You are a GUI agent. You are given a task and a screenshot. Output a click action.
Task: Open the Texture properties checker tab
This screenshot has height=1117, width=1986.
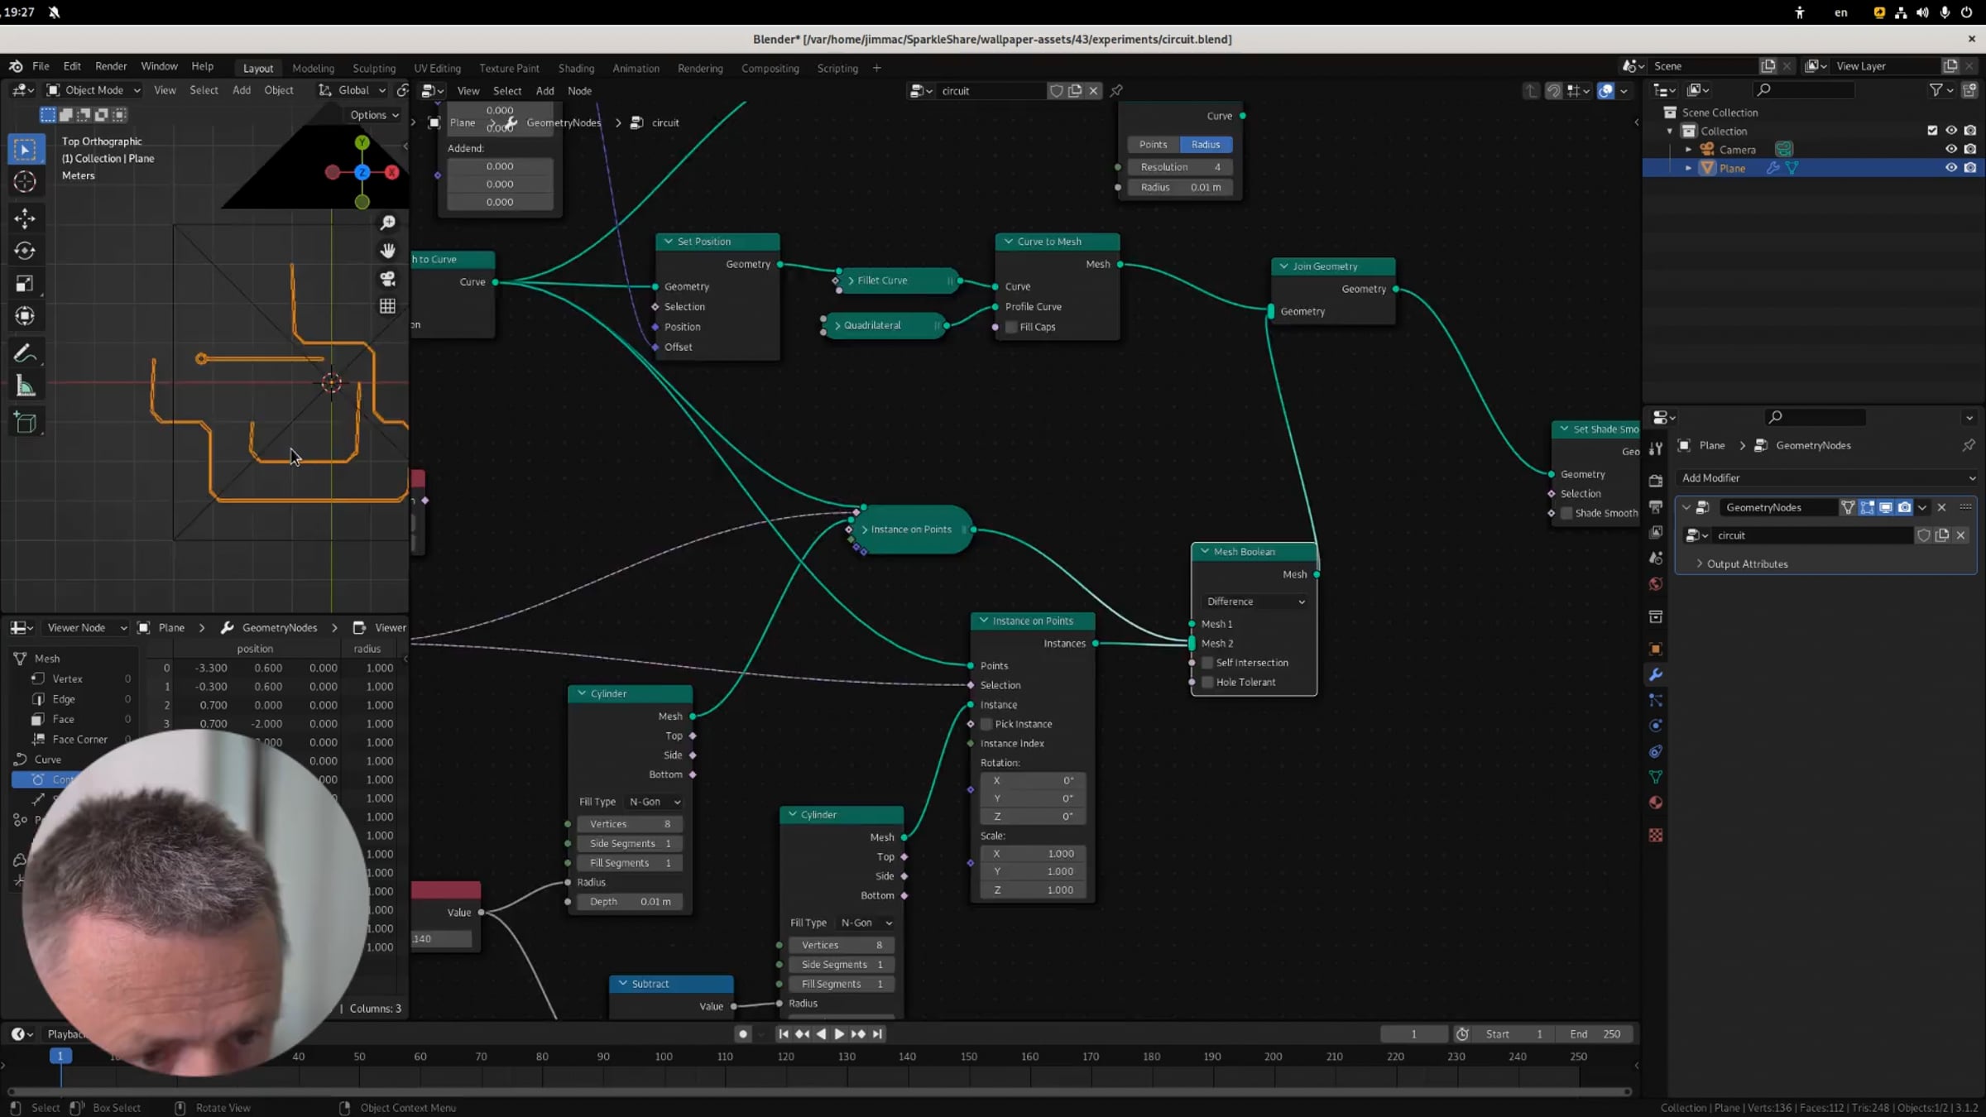1656,836
